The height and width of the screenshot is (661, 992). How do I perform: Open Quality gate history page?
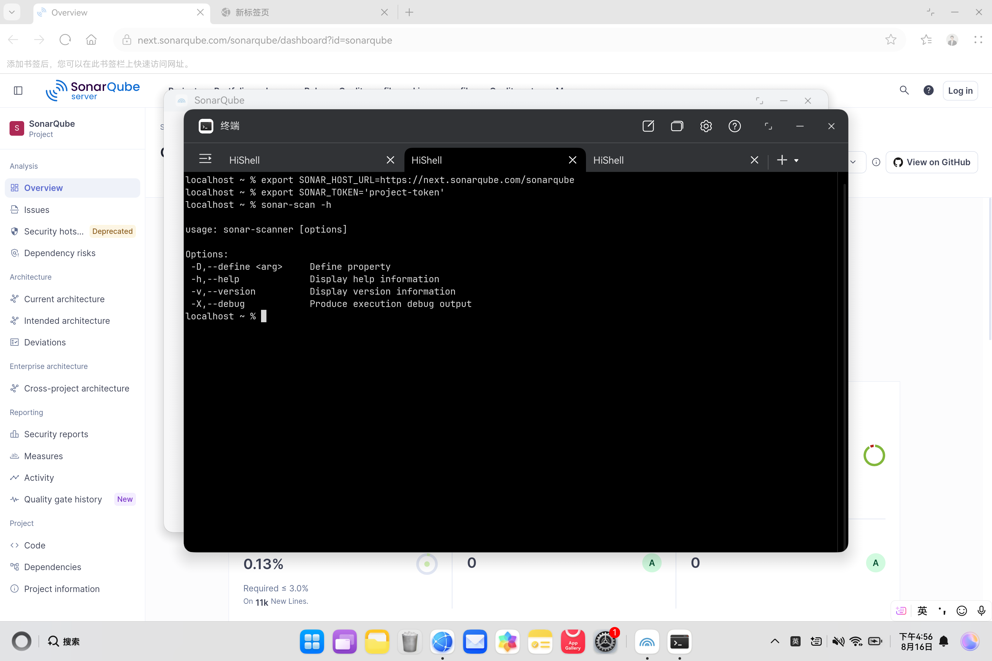72,500
